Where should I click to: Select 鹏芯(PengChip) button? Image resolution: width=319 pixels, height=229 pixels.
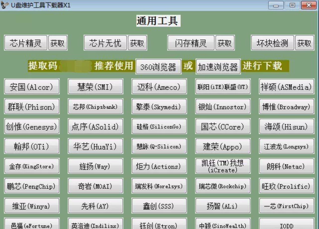pos(32,186)
